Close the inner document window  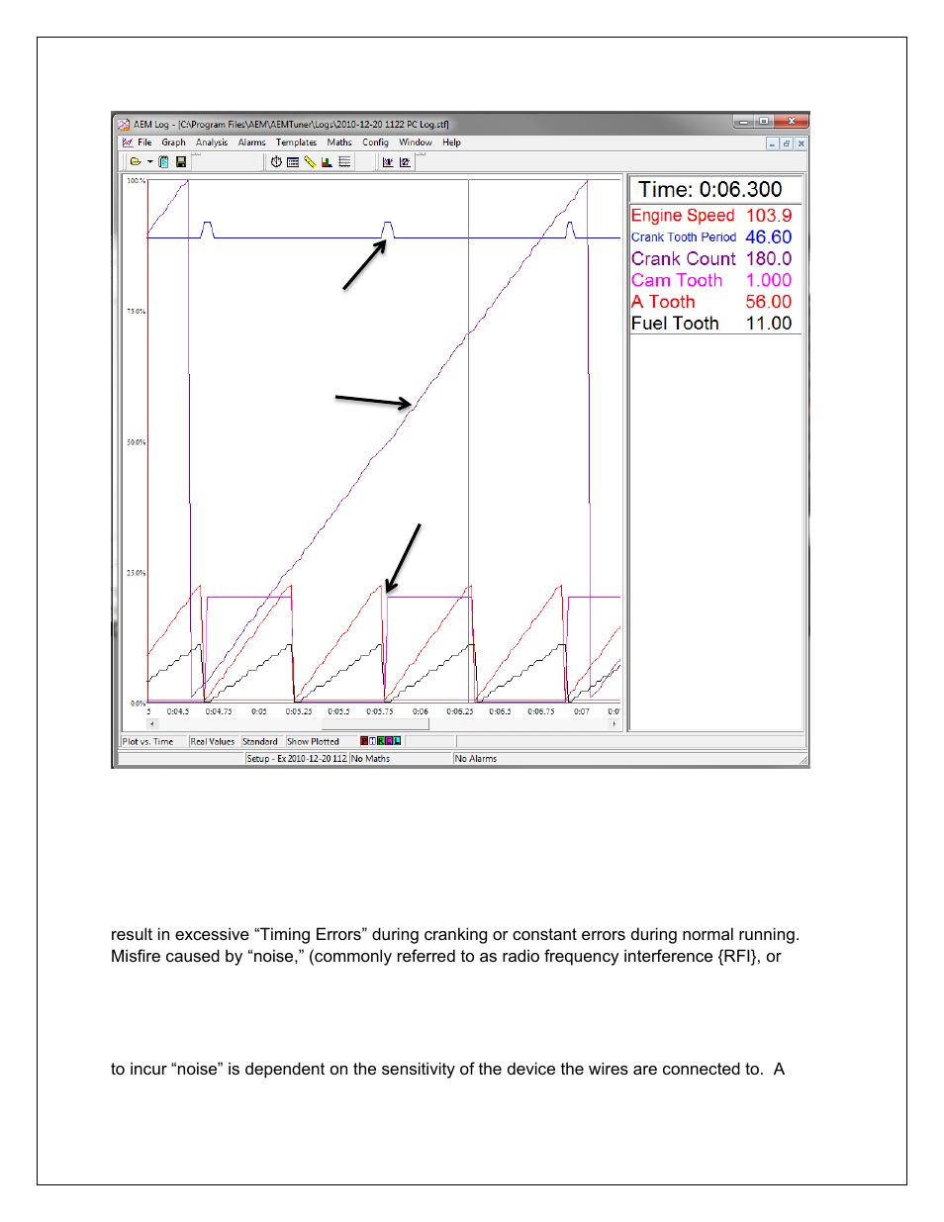(x=801, y=143)
